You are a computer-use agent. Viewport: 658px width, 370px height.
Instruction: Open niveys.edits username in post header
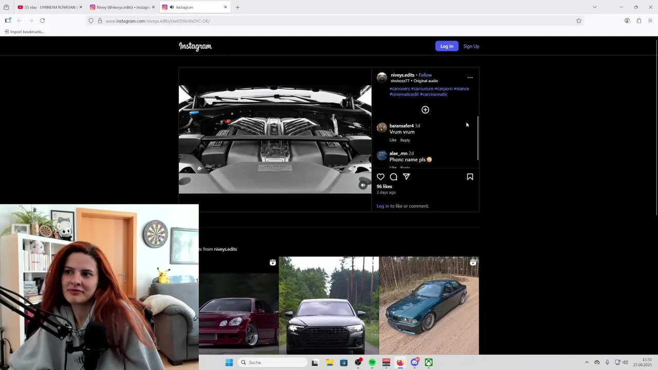(x=402, y=75)
